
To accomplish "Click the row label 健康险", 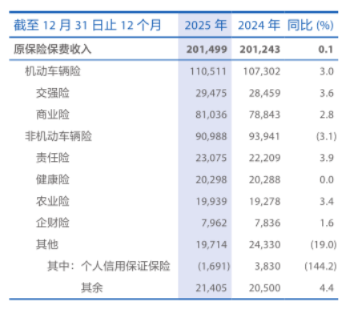I will (53, 179).
